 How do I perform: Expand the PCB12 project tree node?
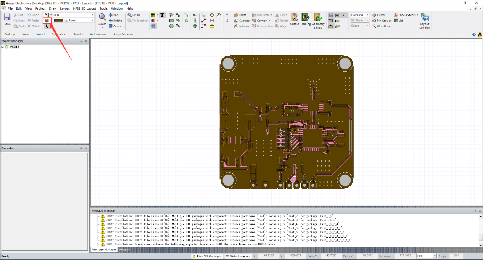[2, 47]
